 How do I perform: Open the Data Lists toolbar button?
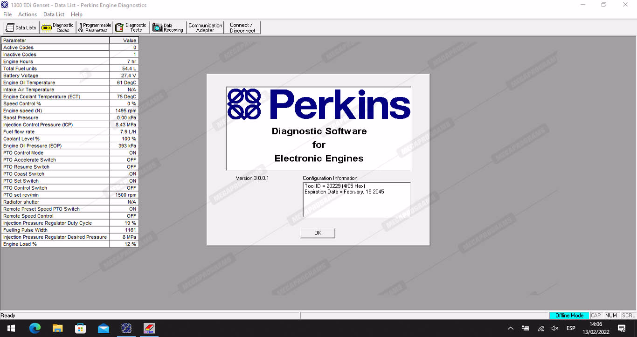pos(21,28)
